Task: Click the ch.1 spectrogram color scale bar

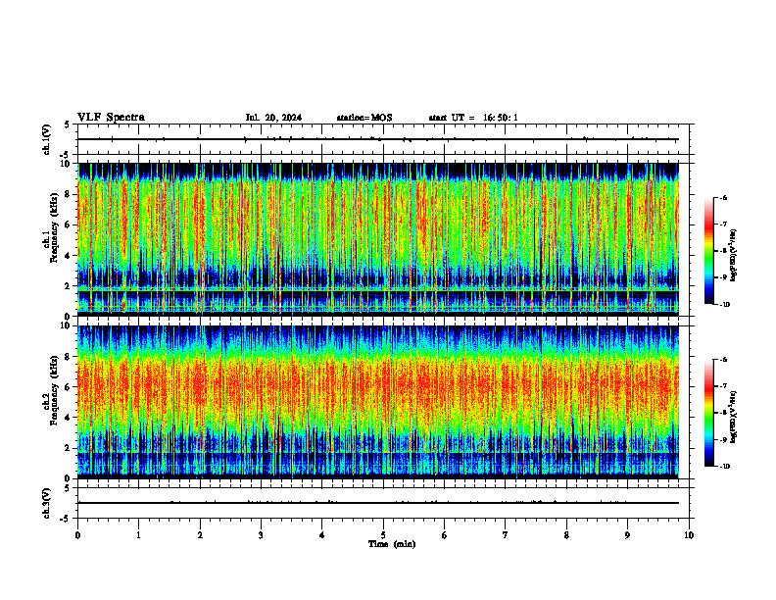Action: [709, 251]
